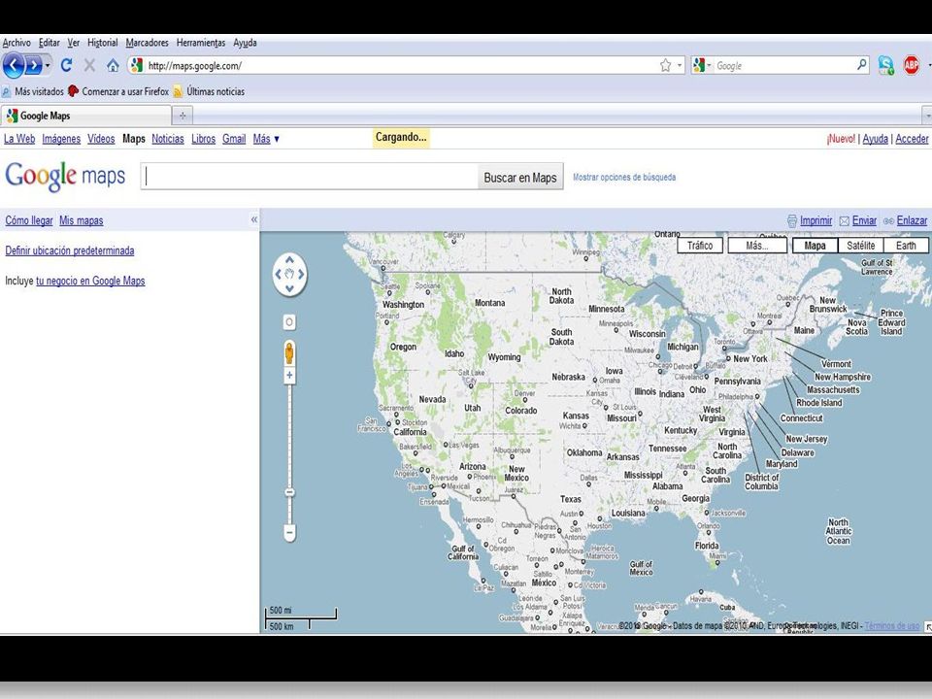Click the square button above the pegman
The image size is (932, 699).
tap(289, 322)
